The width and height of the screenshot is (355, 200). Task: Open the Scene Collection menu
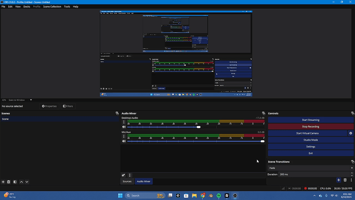point(52,7)
